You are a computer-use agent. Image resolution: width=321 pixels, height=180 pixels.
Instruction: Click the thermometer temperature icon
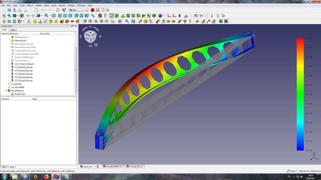[x=212, y=15]
